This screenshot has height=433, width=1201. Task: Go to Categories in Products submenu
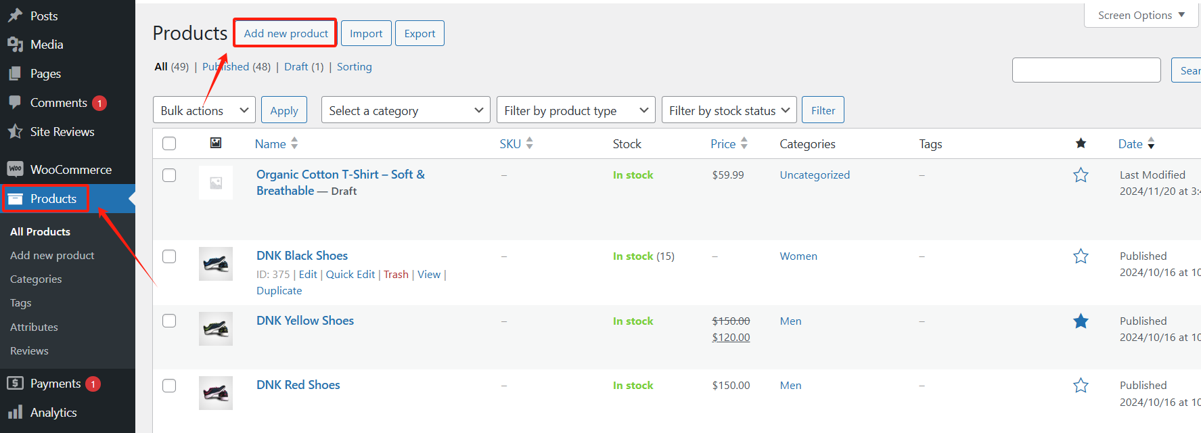tap(36, 279)
